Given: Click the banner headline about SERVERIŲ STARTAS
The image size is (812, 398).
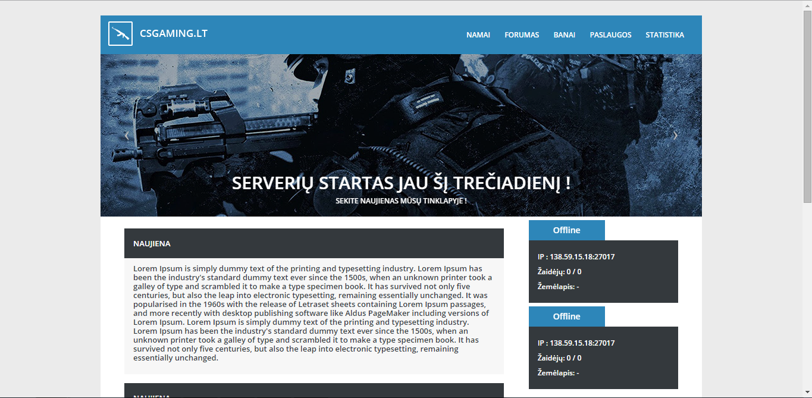Looking at the screenshot, I should tap(401, 183).
